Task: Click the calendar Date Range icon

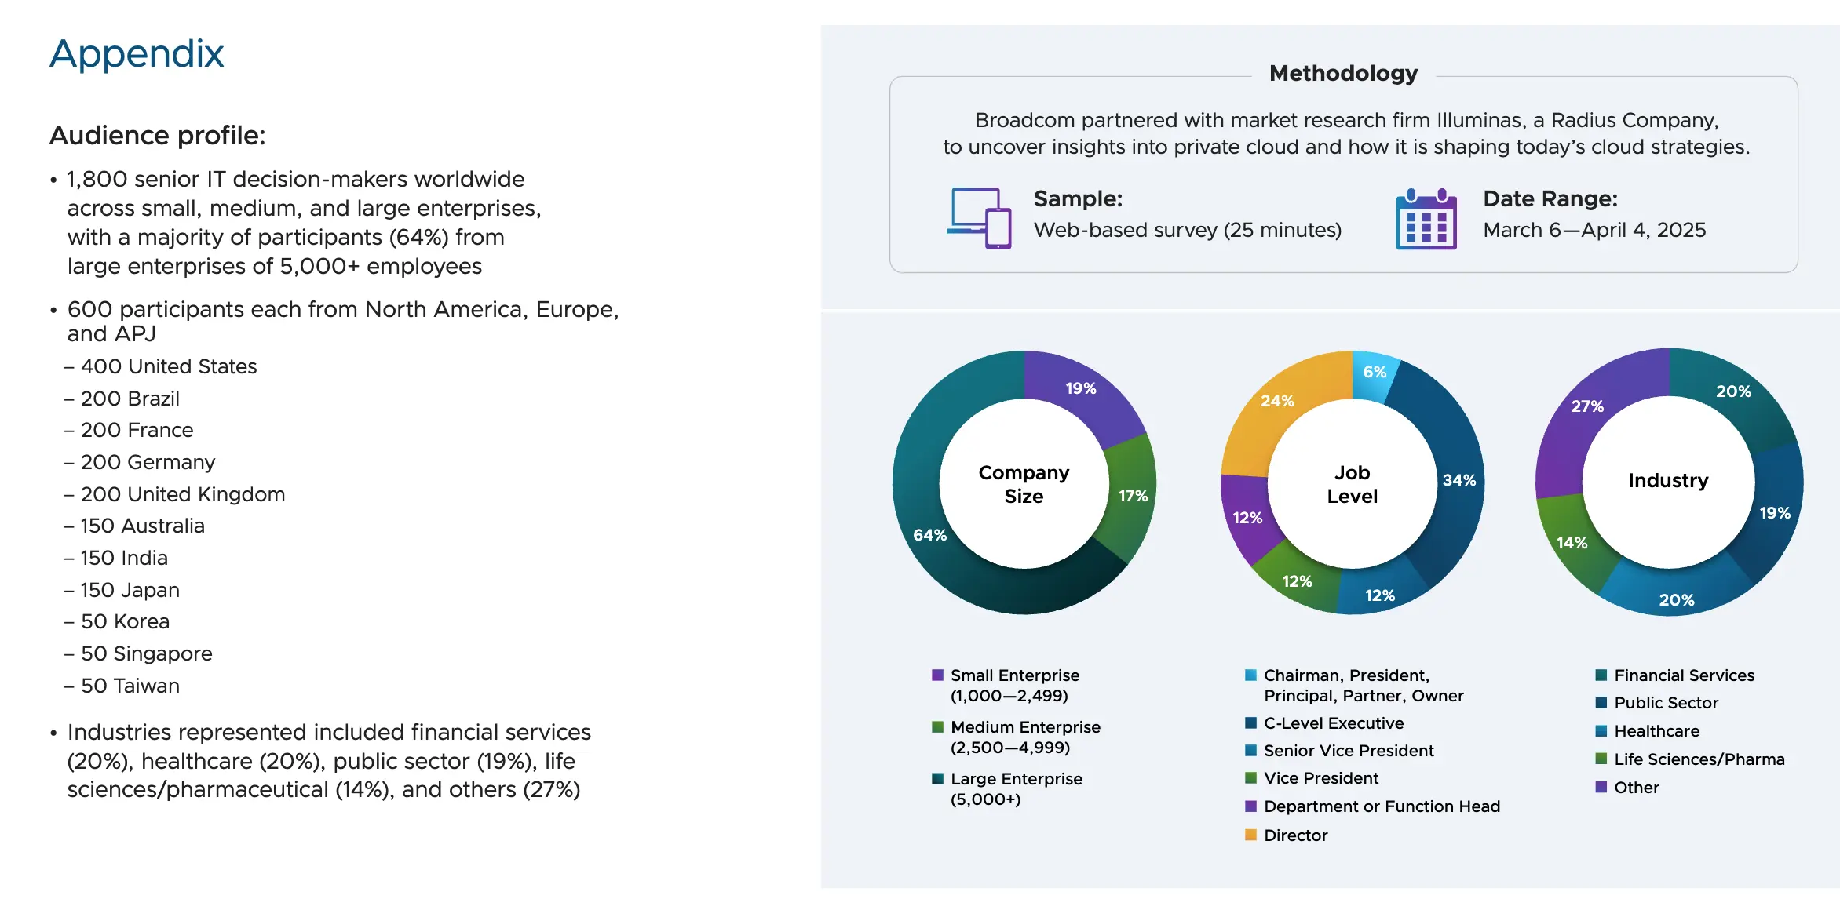Action: [x=1426, y=219]
